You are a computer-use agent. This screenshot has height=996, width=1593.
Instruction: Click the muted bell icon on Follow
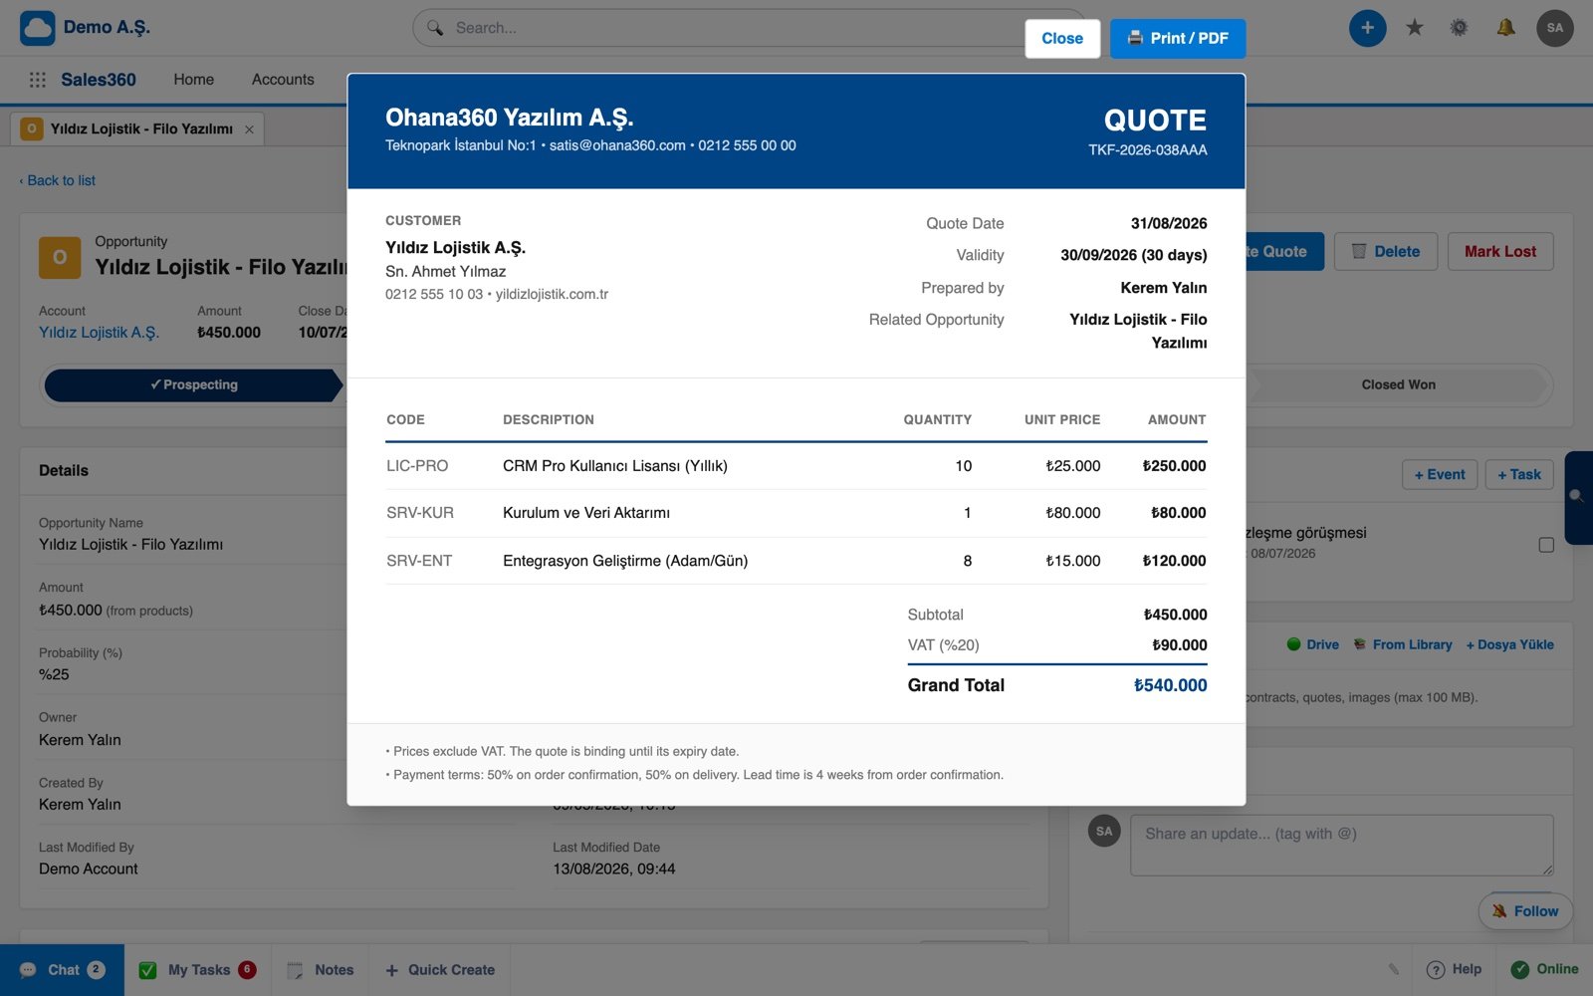coord(1499,911)
